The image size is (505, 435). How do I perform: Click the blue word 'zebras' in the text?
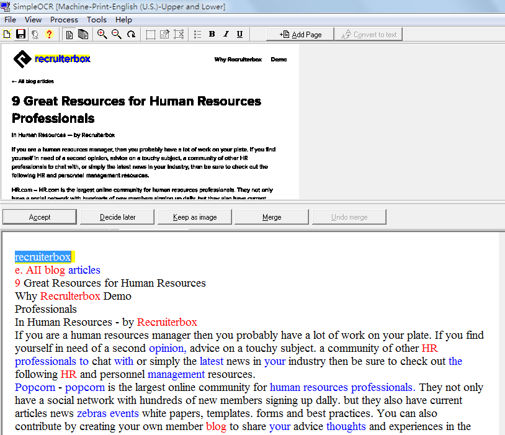91,413
